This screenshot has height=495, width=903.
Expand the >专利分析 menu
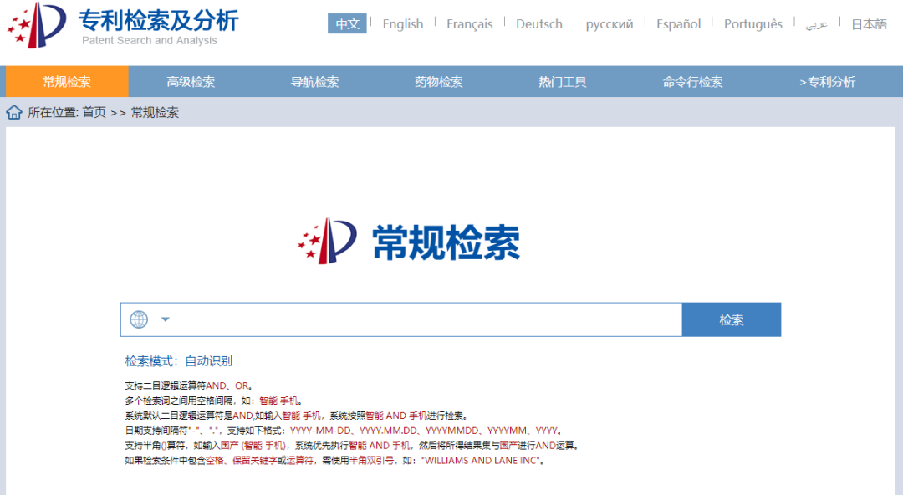pyautogui.click(x=827, y=82)
